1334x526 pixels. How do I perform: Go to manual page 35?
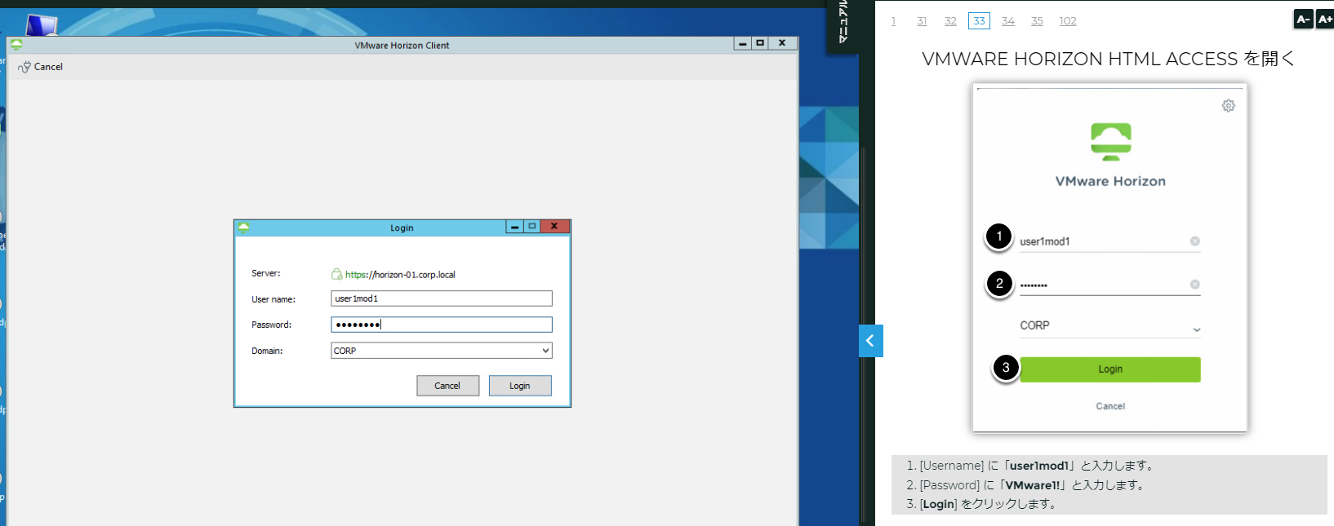point(1037,21)
